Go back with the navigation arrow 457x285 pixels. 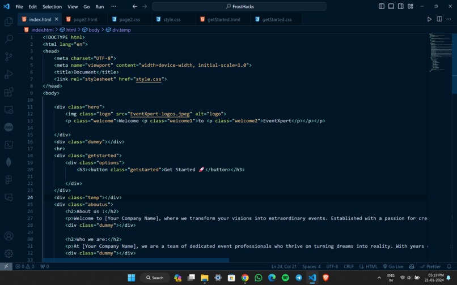134,6
